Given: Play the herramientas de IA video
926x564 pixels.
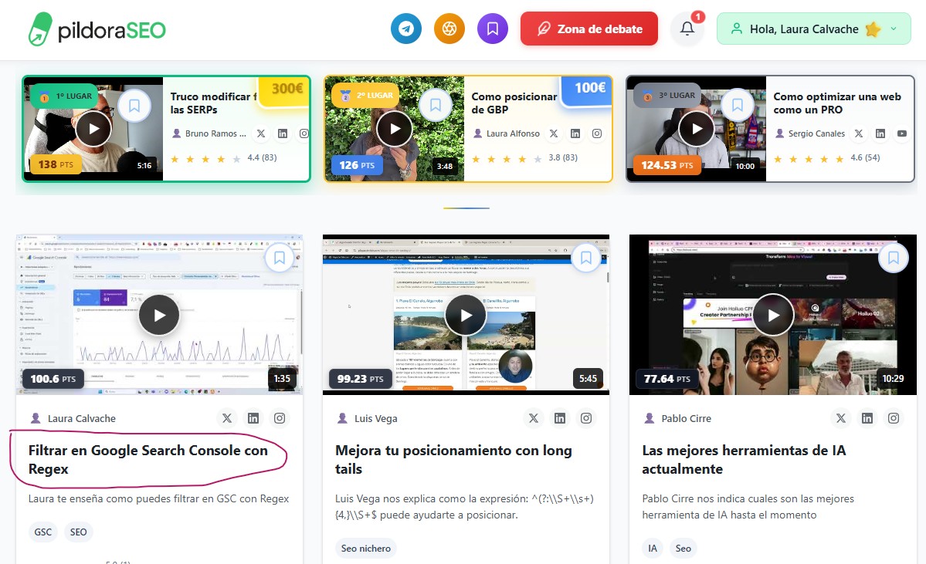Looking at the screenshot, I should click(773, 315).
